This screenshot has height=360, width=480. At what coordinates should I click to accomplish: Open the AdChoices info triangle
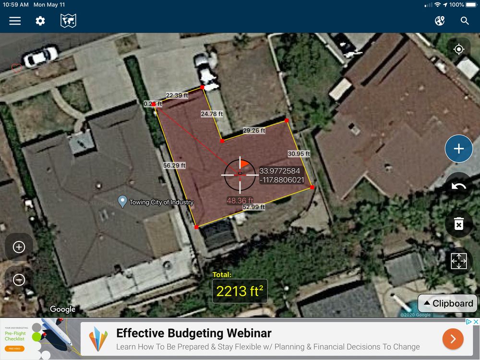click(468, 322)
